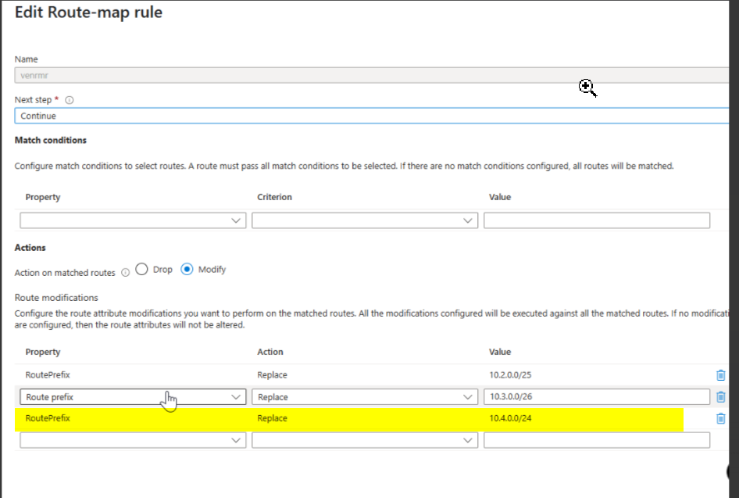This screenshot has width=739, height=498.
Task: Click Replace text in the 10.2.0.0/25 row
Action: pos(272,375)
